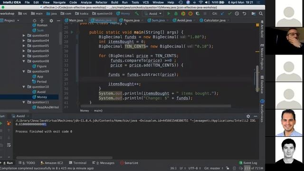Update project via Git blue checkmark
The image size is (304, 171).
[x=222, y=14]
